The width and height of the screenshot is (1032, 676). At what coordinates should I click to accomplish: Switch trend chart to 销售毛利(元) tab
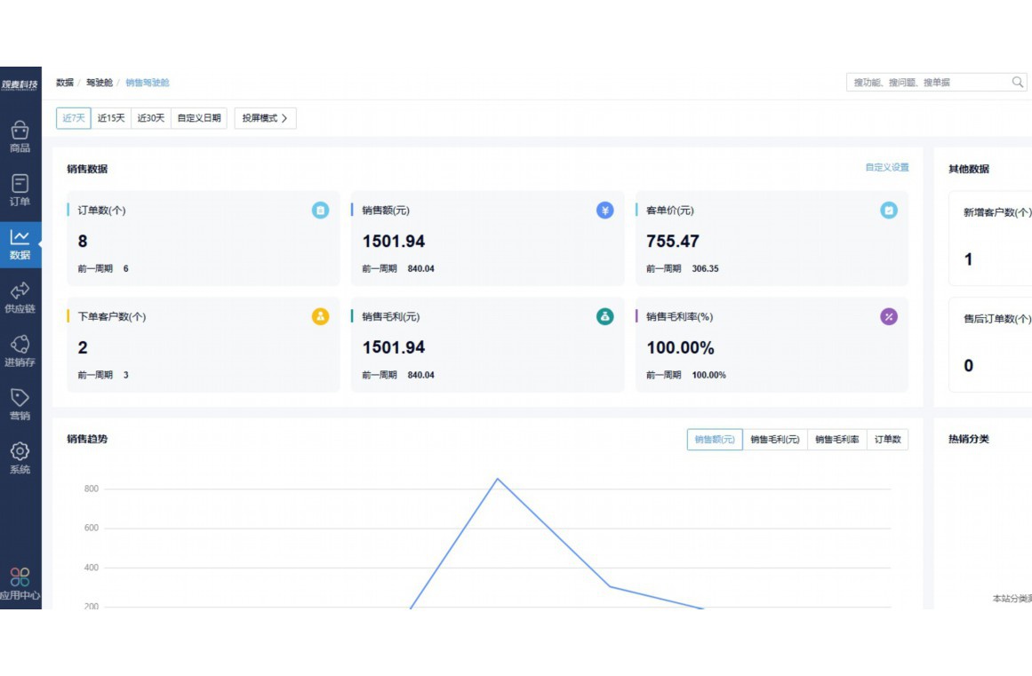coord(774,440)
